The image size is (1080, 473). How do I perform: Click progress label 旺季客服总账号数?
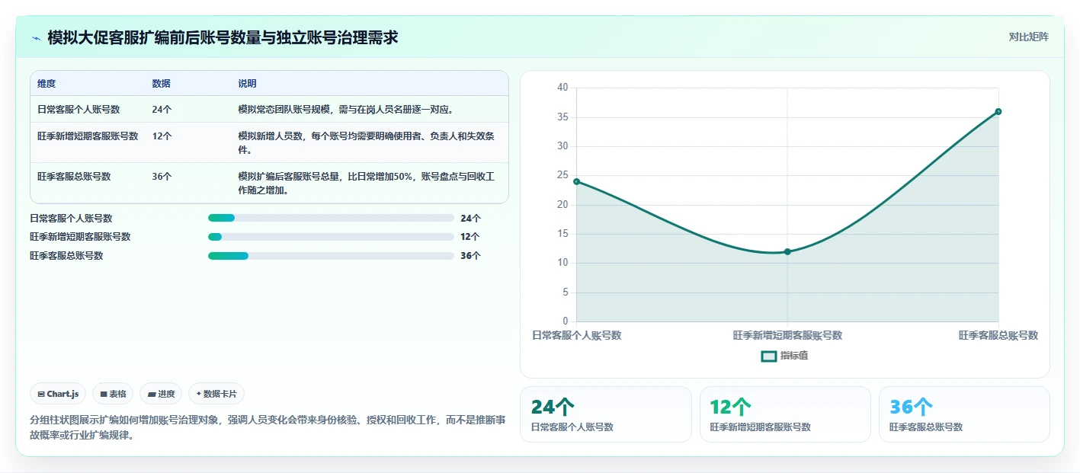click(66, 256)
